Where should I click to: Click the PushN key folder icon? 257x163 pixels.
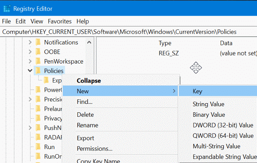[x=38, y=128]
